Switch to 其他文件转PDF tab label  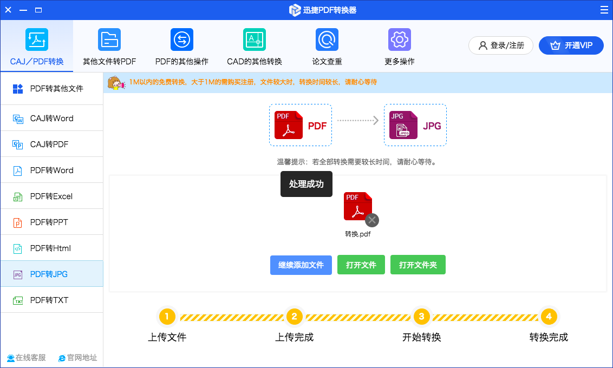pyautogui.click(x=109, y=61)
